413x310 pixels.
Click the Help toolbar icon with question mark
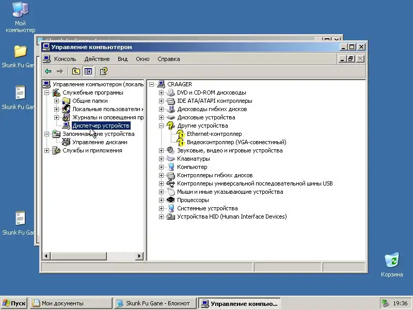click(104, 71)
